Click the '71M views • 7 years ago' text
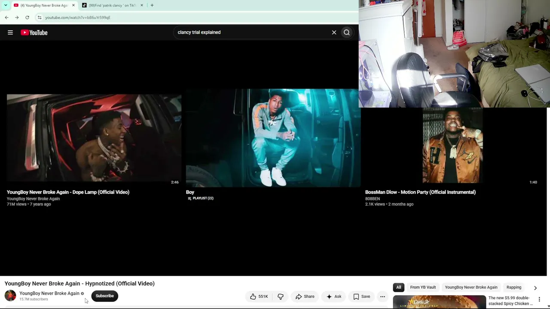The width and height of the screenshot is (550, 309). point(29,204)
